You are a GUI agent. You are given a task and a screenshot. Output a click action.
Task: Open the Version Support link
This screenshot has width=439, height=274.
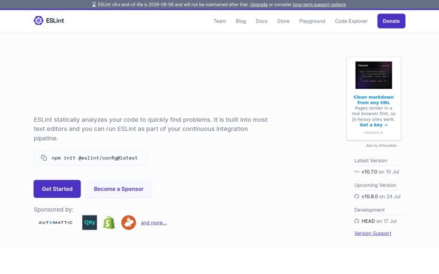373,233
